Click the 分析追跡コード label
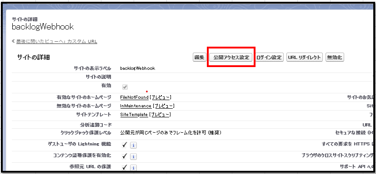Viewport: 376px width, 174px height. 95,125
